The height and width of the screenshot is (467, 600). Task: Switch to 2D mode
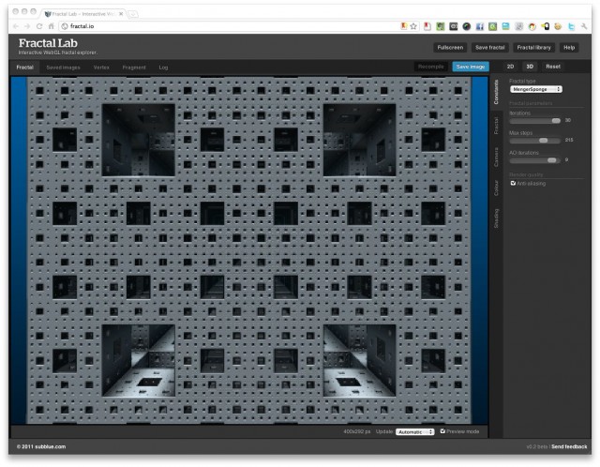510,67
